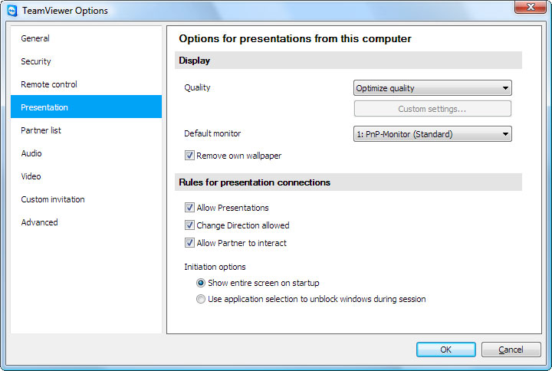Open Custom invitation settings
Image resolution: width=552 pixels, height=371 pixels.
coord(53,199)
